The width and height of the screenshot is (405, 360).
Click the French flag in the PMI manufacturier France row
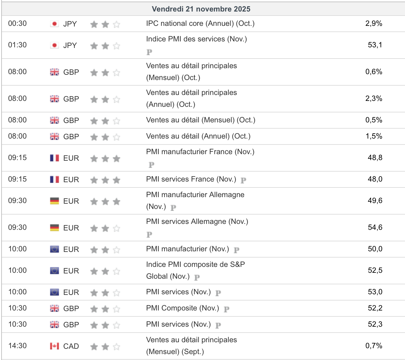point(55,158)
